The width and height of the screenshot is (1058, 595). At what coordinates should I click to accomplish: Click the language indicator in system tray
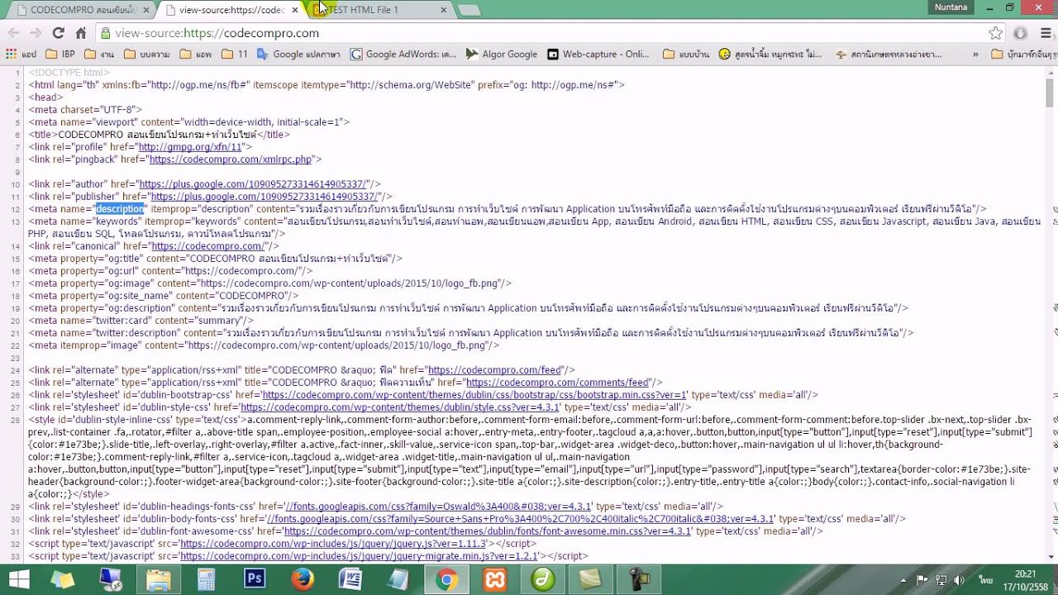coord(985,580)
